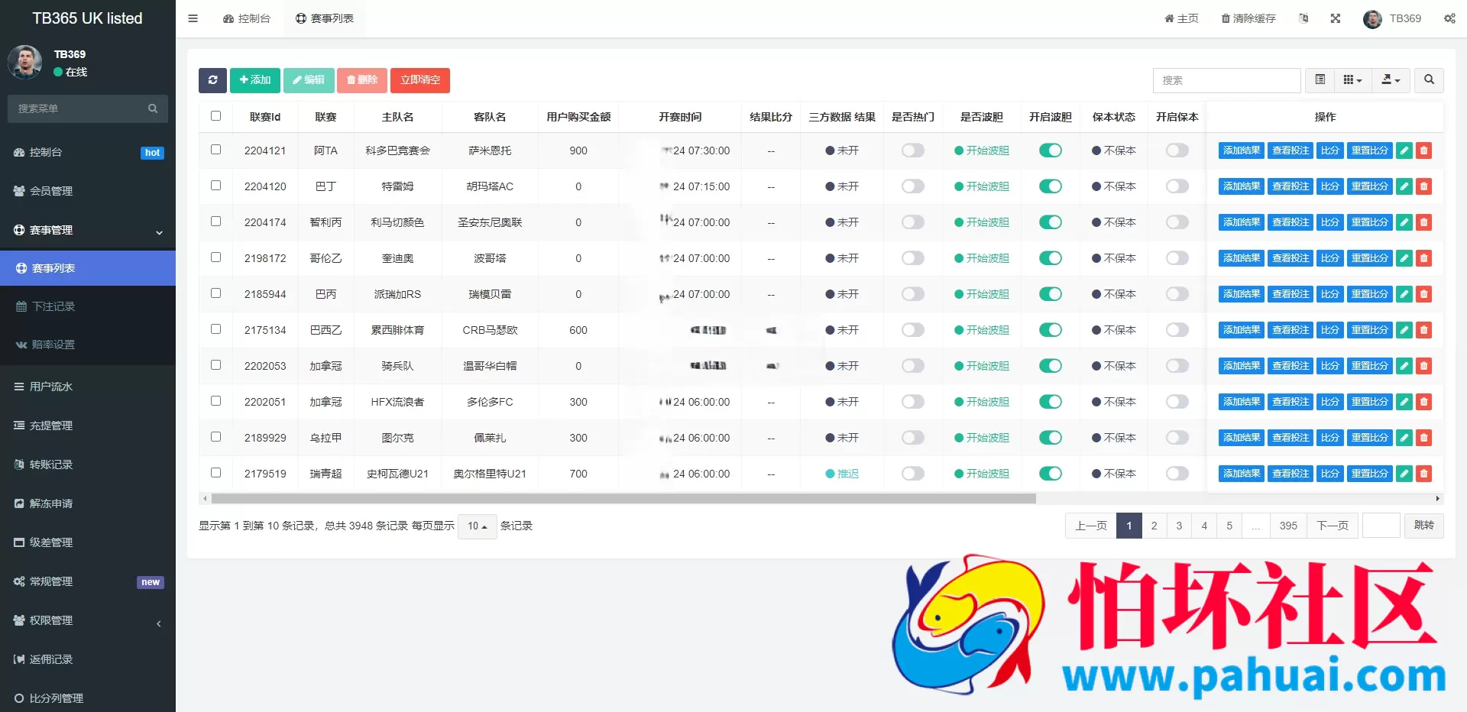Check the row checkbox for 2179519
The image size is (1467, 712).
pos(215,473)
